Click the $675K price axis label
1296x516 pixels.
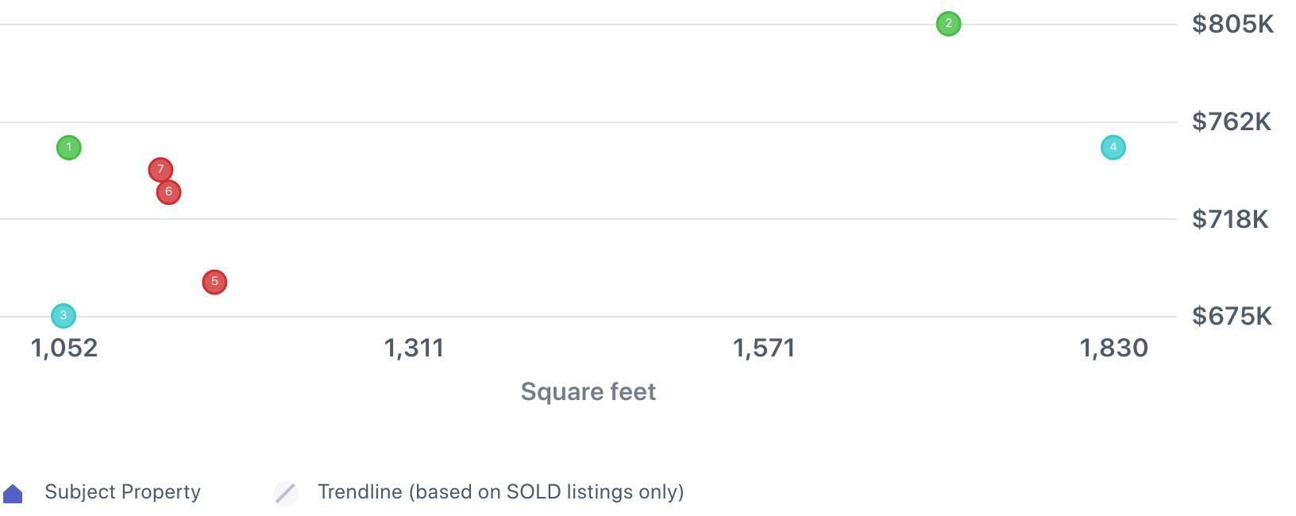point(1232,317)
